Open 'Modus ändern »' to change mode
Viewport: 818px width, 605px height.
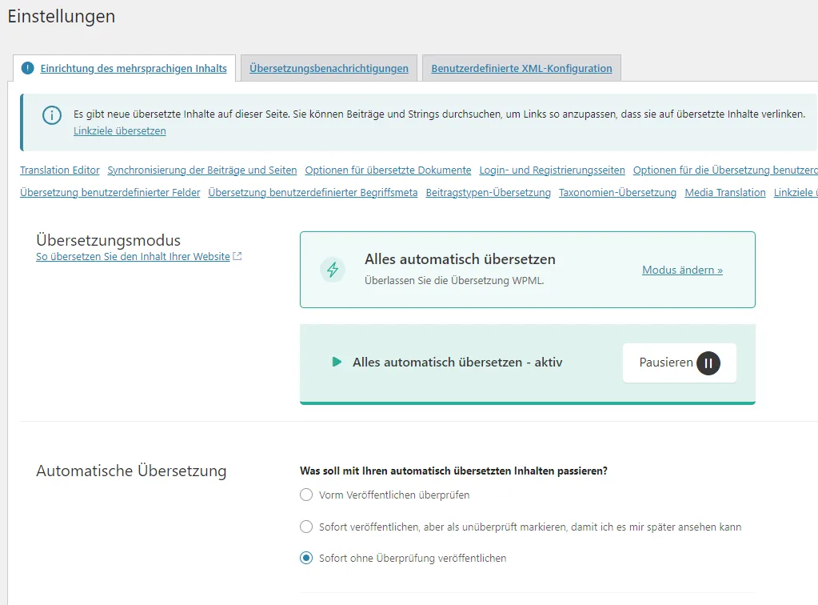click(682, 270)
